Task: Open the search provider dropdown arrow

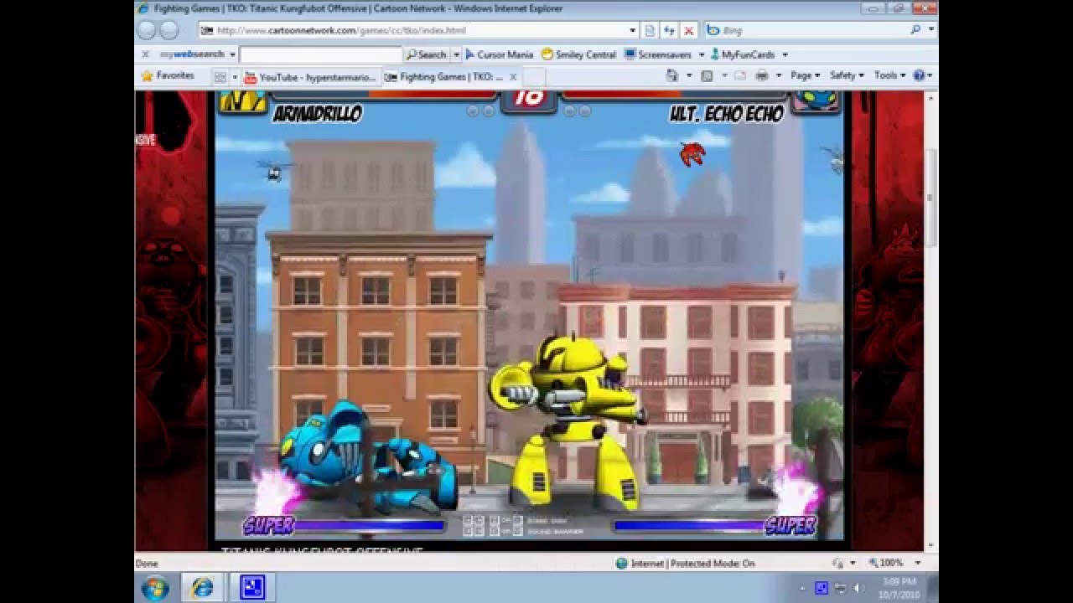Action: pyautogui.click(x=930, y=29)
